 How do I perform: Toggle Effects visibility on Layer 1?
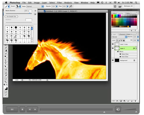(118, 51)
